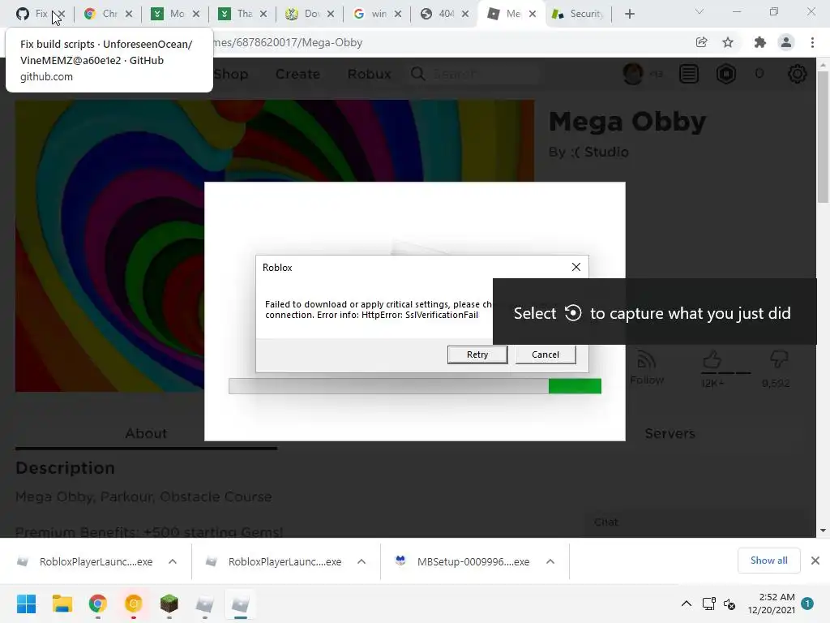Image resolution: width=830 pixels, height=623 pixels.
Task: Click the share page icon in address bar
Action: click(x=701, y=42)
